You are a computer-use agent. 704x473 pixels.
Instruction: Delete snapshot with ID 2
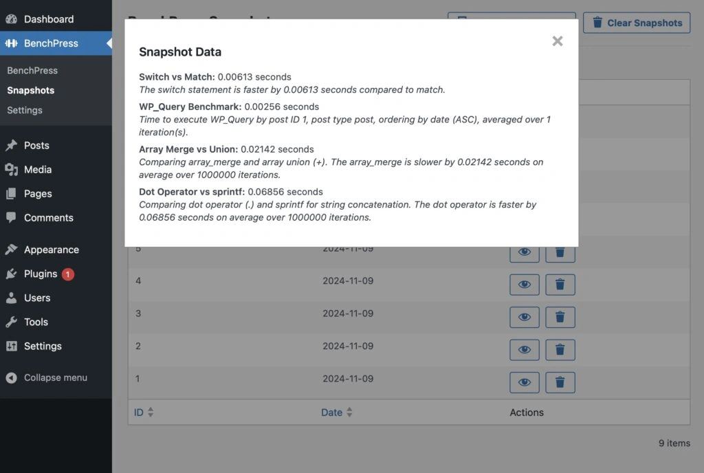click(560, 349)
